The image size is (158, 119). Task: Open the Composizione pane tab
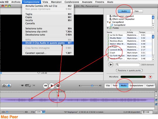tap(137, 85)
